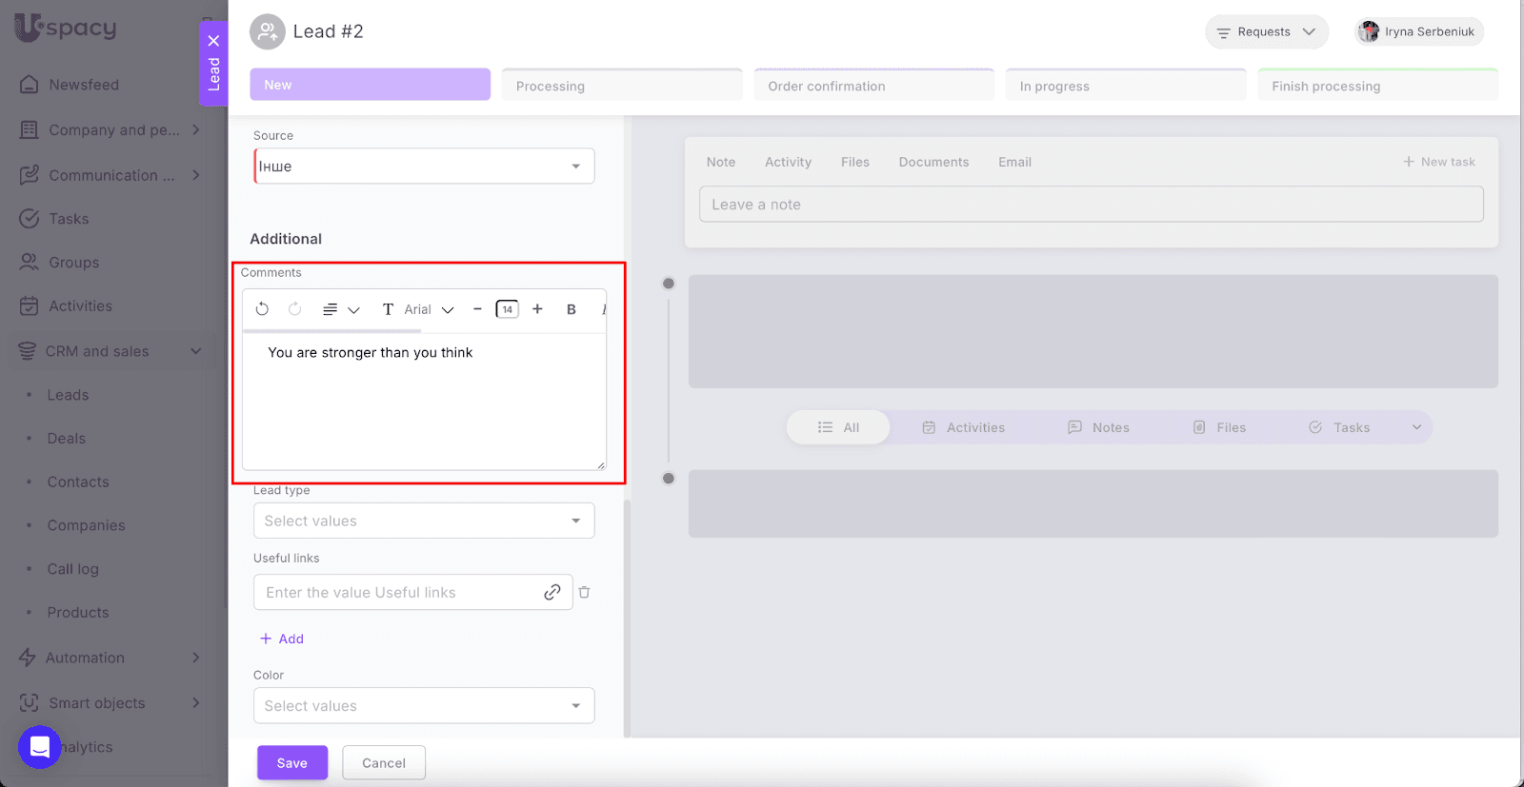Image resolution: width=1524 pixels, height=787 pixels.
Task: Open text alignment options dropdown
Action: tap(340, 309)
